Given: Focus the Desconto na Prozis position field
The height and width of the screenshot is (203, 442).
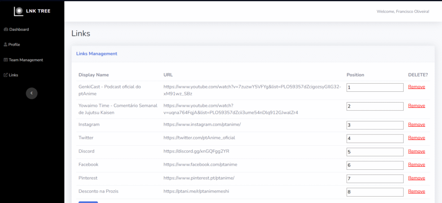Looking at the screenshot, I should (375, 192).
